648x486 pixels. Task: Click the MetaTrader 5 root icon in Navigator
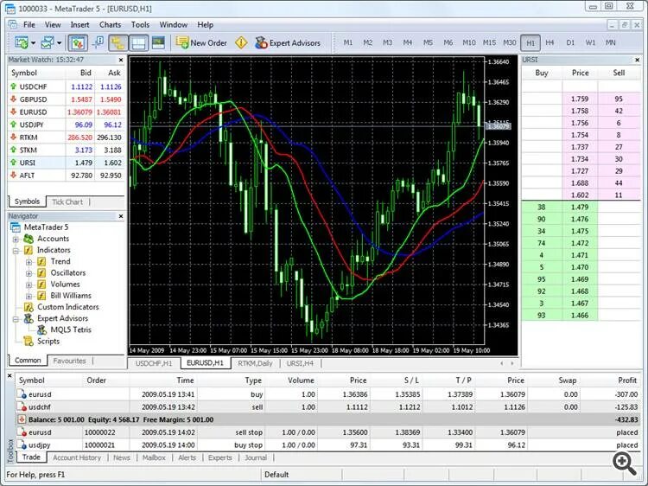click(x=16, y=227)
